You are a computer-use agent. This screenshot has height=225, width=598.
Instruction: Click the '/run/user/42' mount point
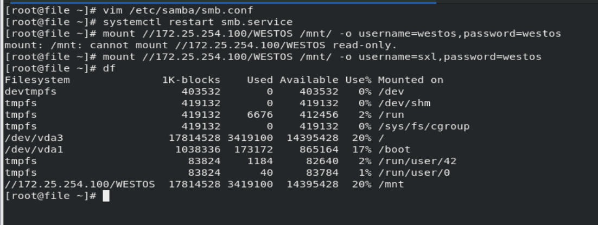tap(417, 162)
